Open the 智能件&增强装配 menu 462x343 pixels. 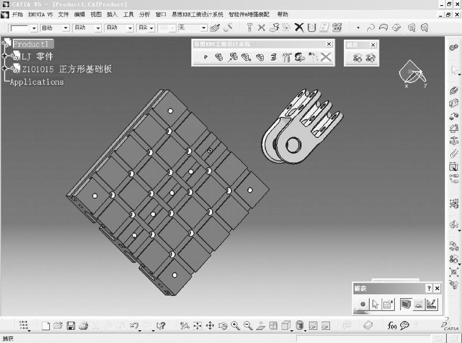[x=249, y=14]
